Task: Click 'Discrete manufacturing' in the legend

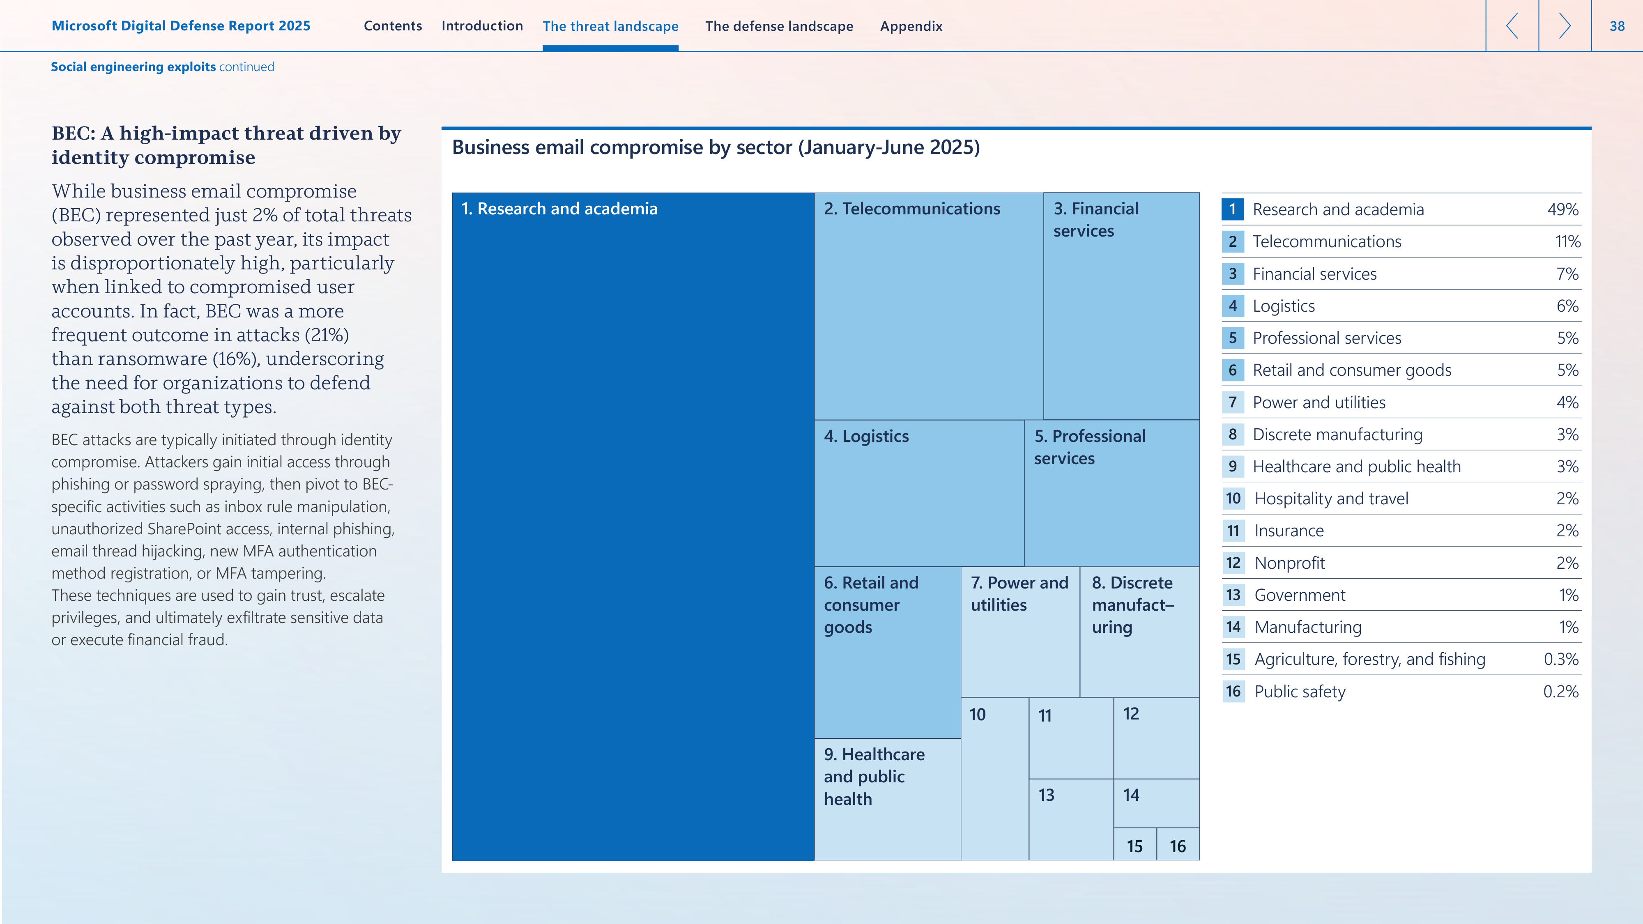Action: click(1337, 435)
